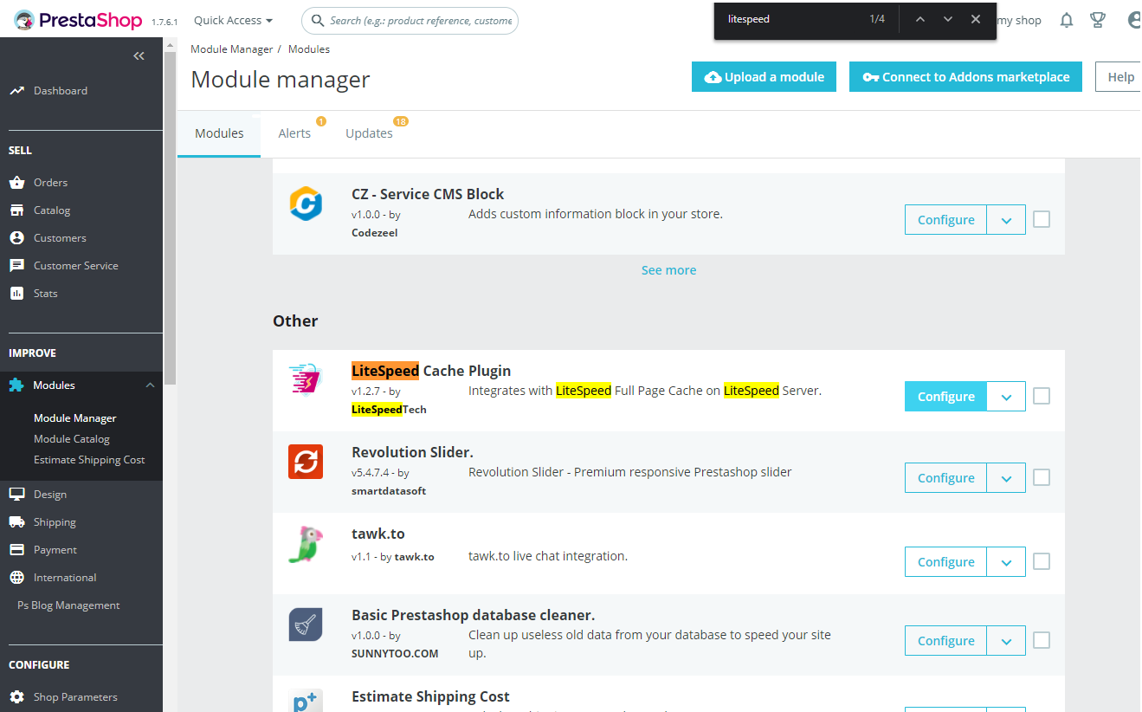Viewport: 1142px width, 712px height.
Task: Click the International globe icon
Action: click(x=16, y=577)
